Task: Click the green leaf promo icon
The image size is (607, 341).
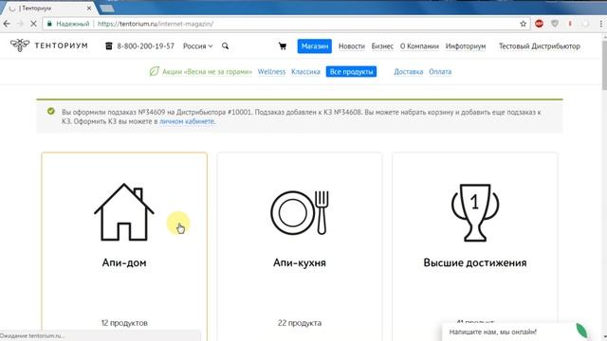Action: point(154,72)
